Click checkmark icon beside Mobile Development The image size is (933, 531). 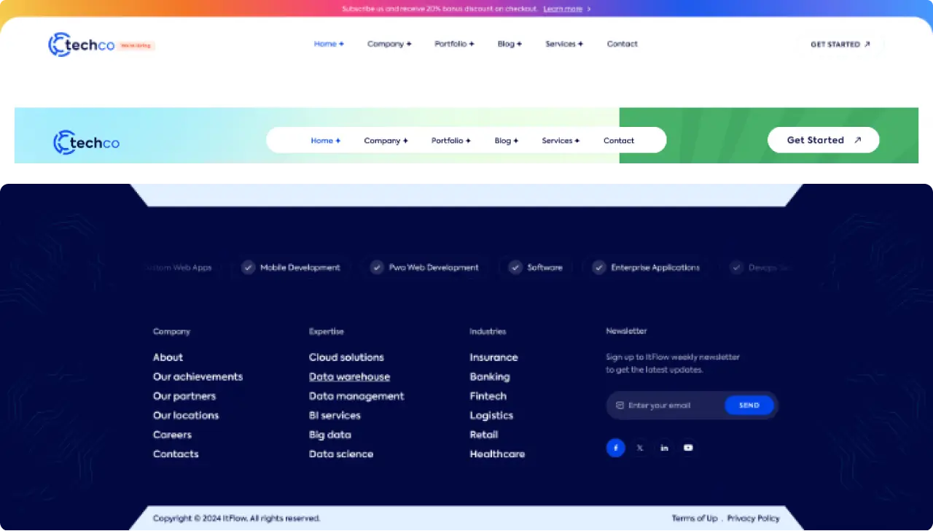coord(249,268)
